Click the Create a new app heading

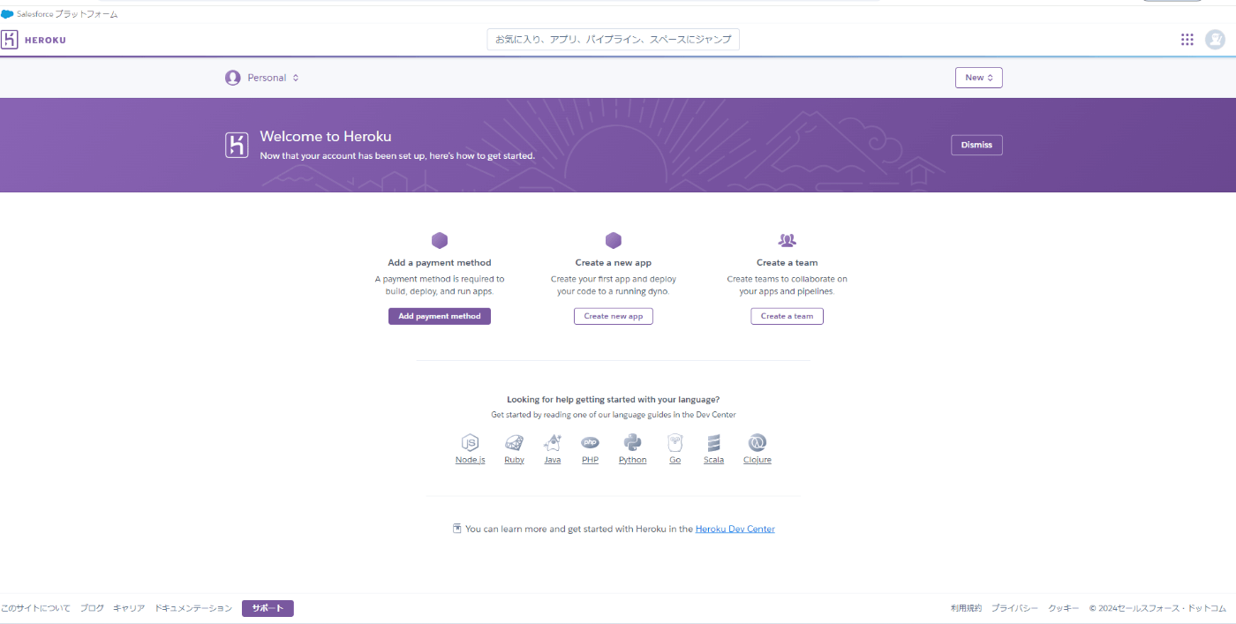point(614,262)
